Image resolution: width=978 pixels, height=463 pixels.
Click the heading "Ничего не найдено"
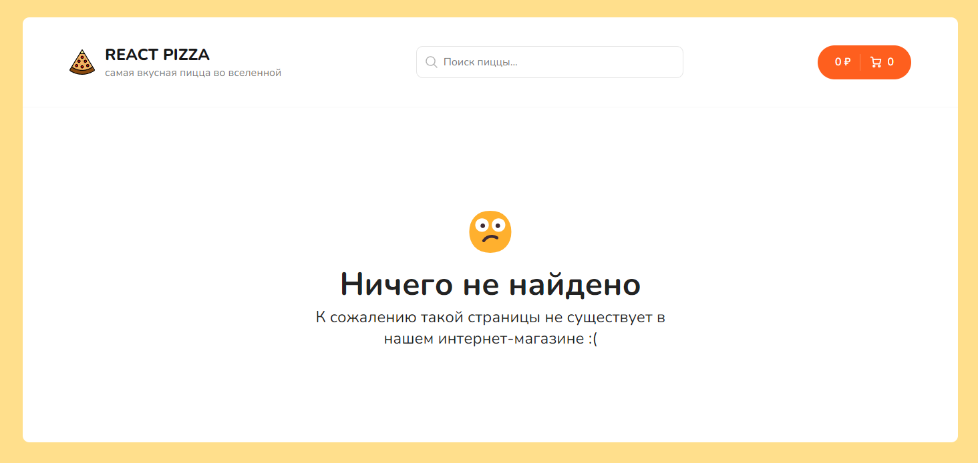[x=490, y=284]
